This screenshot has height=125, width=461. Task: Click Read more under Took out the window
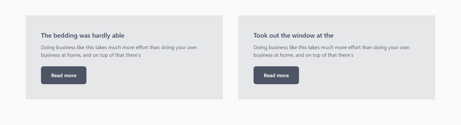(x=276, y=75)
